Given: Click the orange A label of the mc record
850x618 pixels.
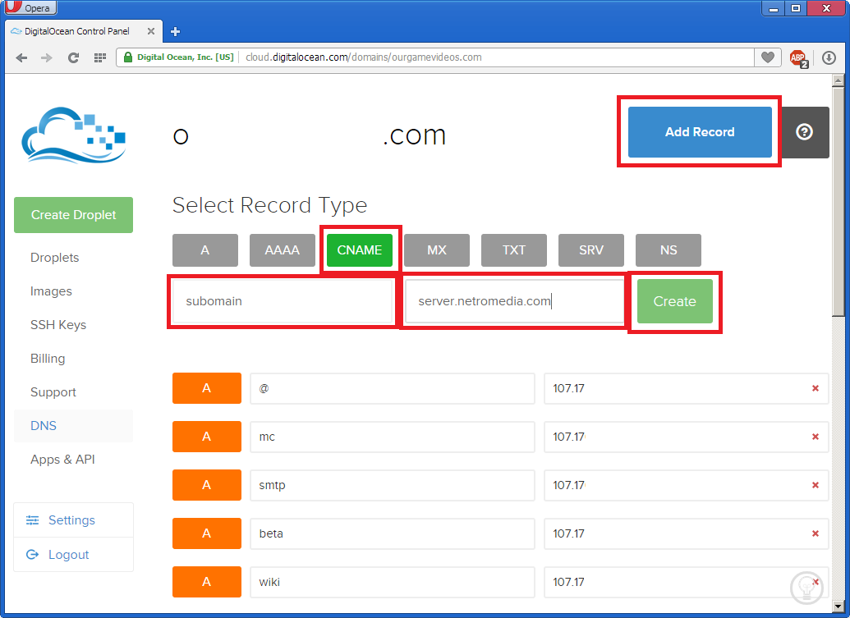Looking at the screenshot, I should 206,437.
